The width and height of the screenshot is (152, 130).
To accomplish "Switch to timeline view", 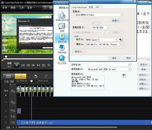I will 20,76.
